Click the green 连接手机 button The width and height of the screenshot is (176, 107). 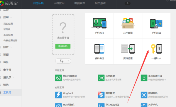(x=63, y=46)
